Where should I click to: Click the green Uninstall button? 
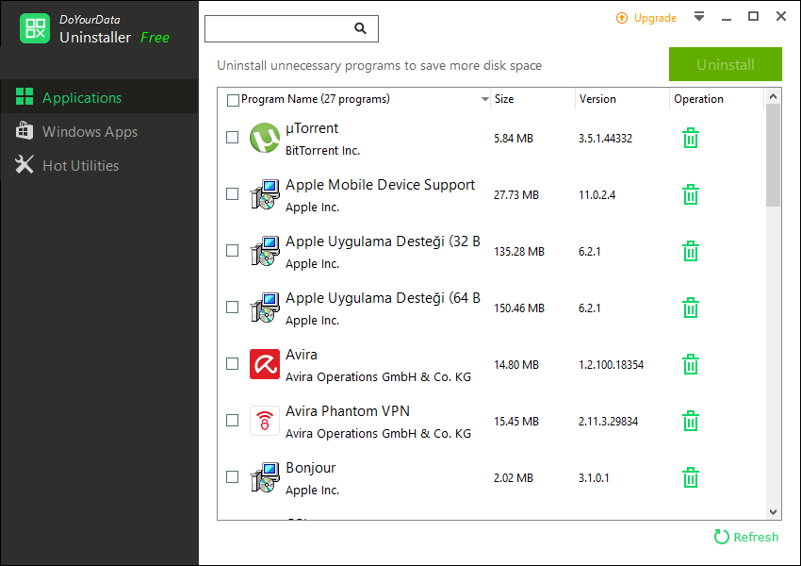(x=726, y=64)
